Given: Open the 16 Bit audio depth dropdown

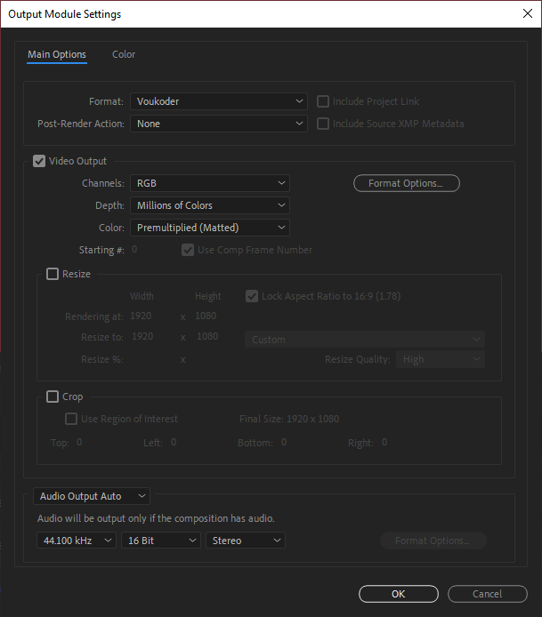Looking at the screenshot, I should coord(160,541).
